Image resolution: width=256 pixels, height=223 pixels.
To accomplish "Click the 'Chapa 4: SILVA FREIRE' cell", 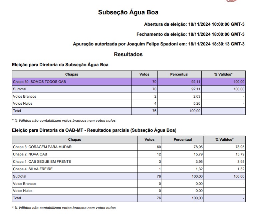I will (75, 169).
